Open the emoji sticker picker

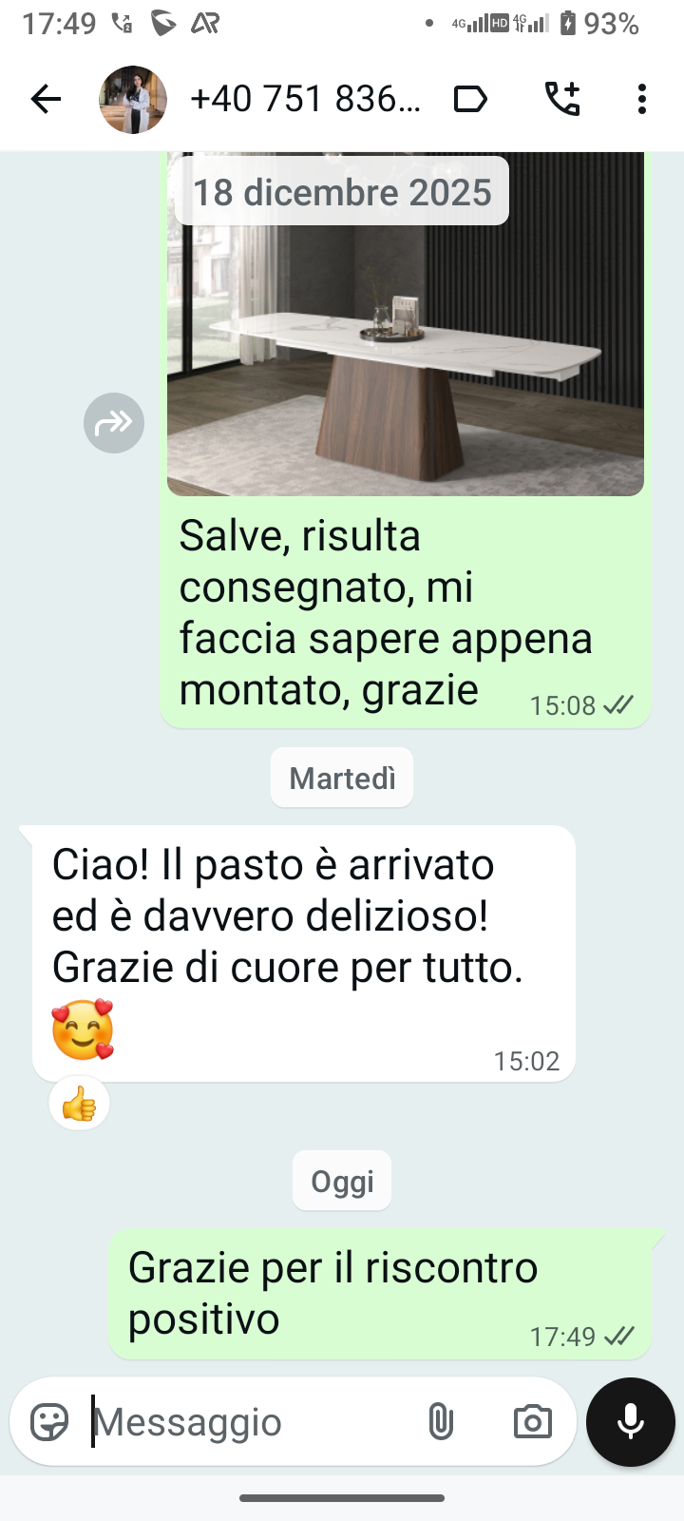pyautogui.click(x=49, y=1422)
